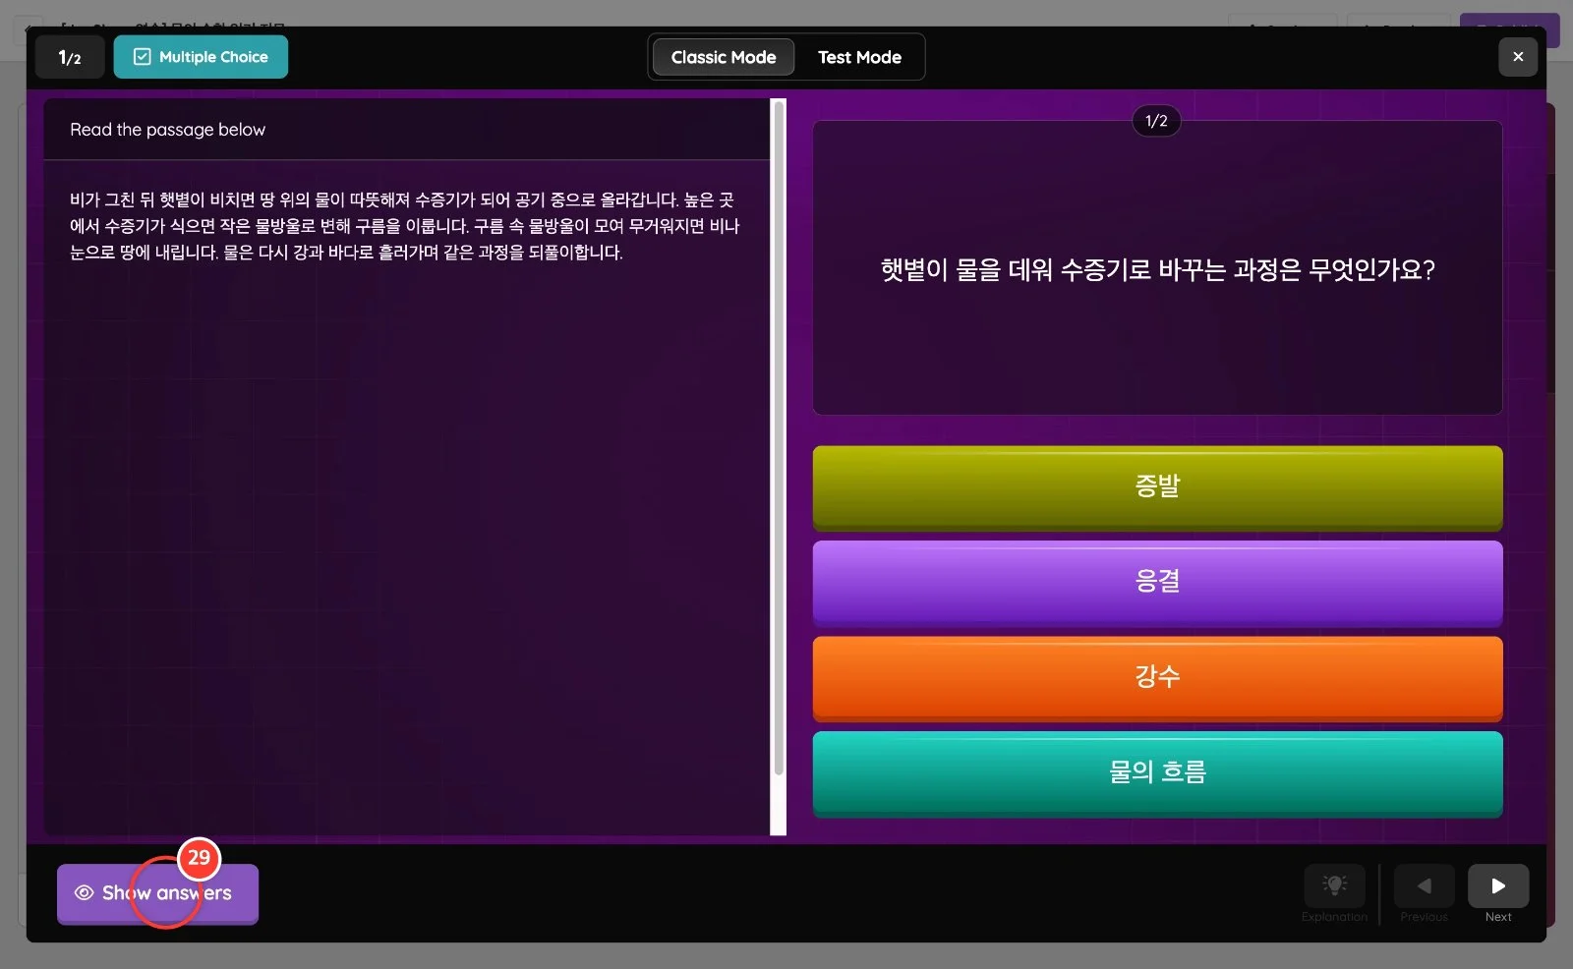Go back with the Previous arrow

point(1424,886)
